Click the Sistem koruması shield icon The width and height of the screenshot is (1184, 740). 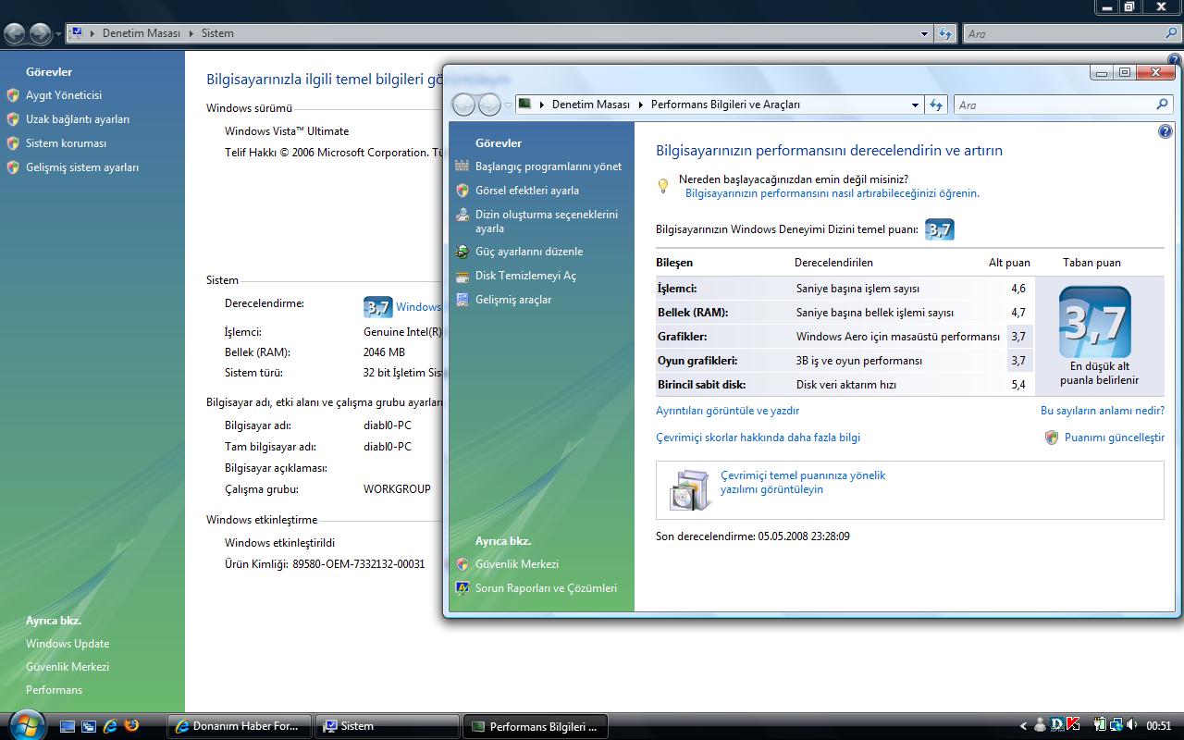[x=13, y=143]
